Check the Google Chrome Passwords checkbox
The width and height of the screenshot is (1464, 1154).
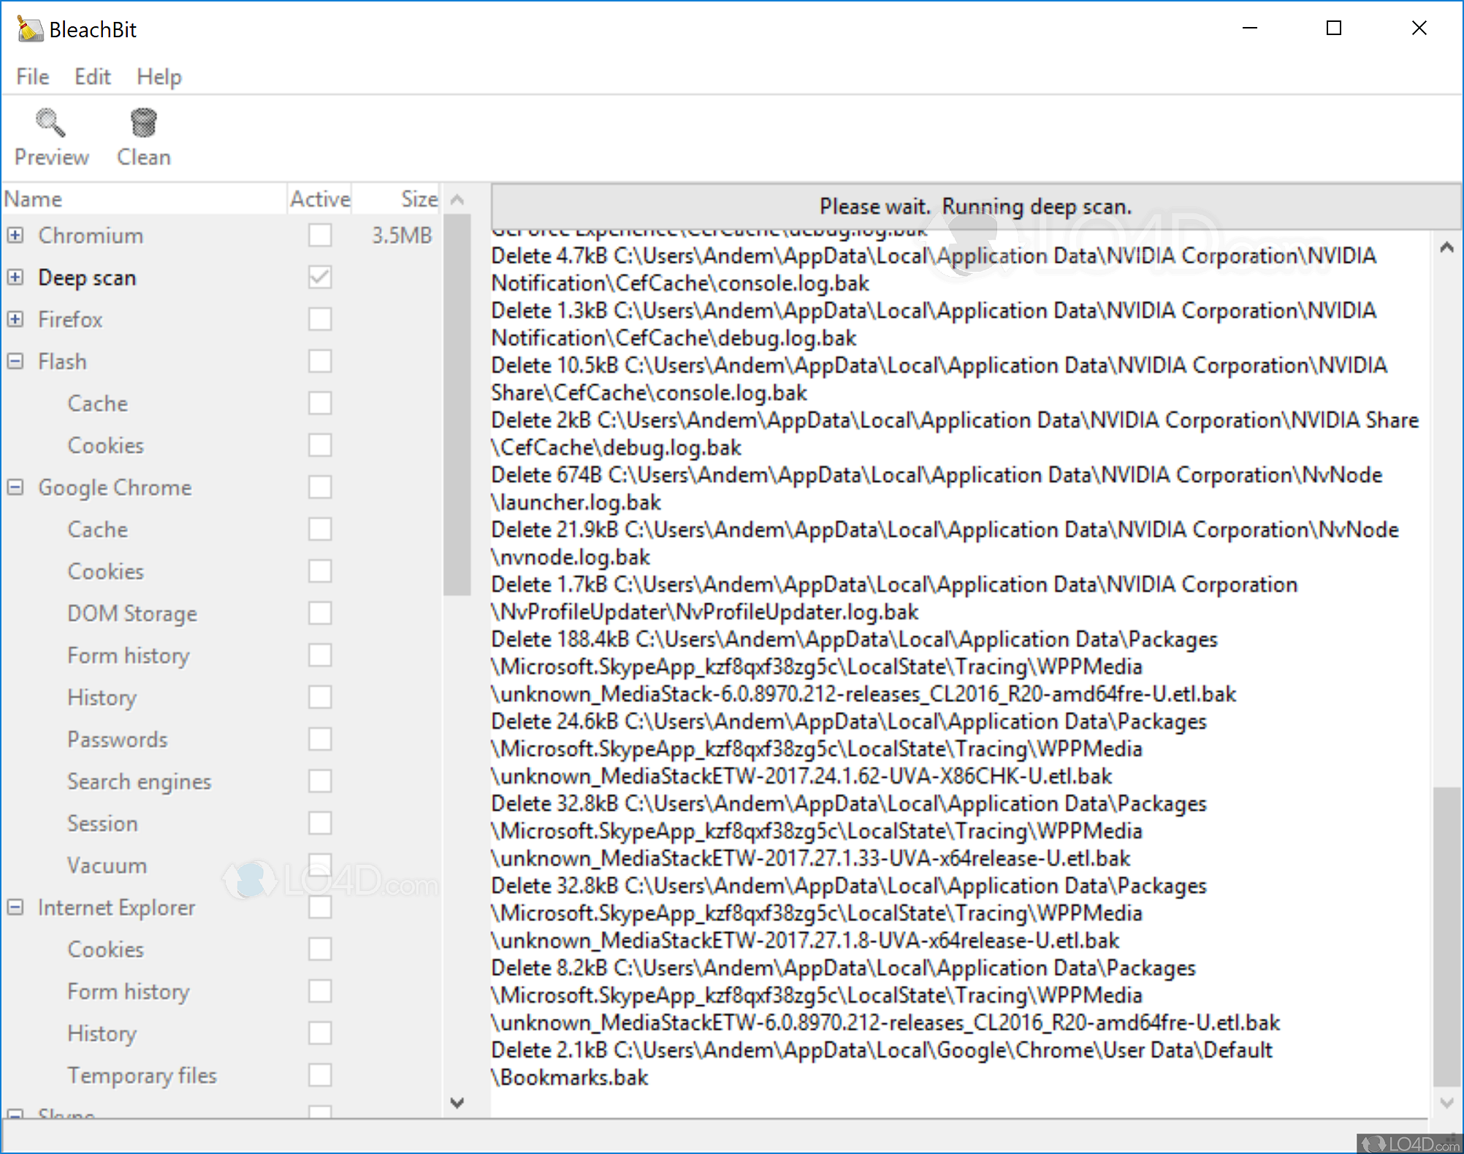[319, 738]
